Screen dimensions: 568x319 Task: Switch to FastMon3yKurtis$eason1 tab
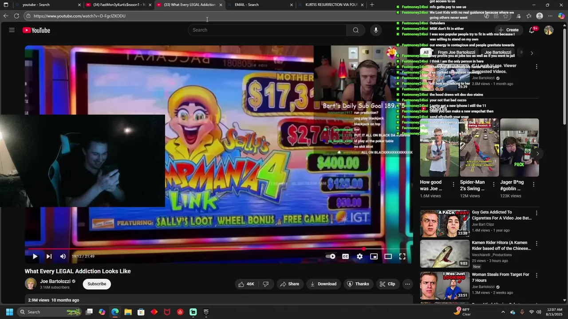click(119, 4)
